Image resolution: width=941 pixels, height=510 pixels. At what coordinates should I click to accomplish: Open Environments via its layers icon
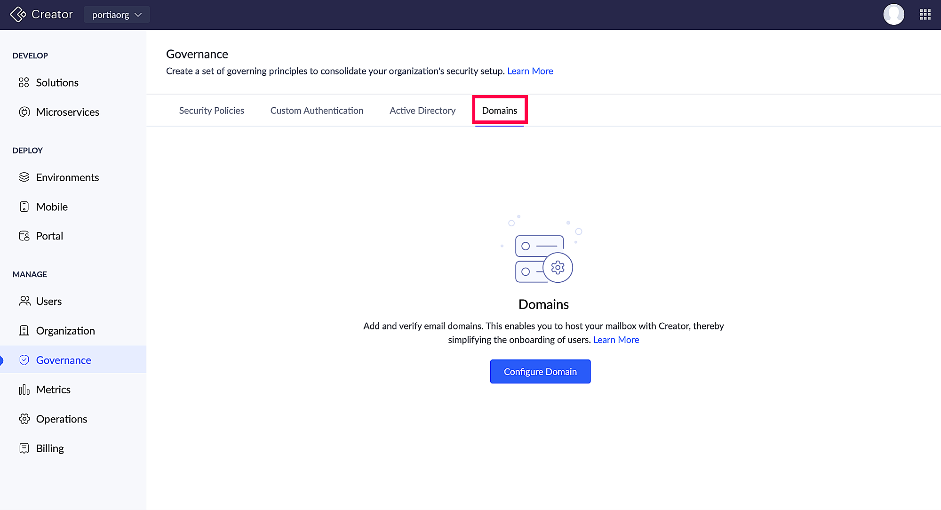(24, 177)
